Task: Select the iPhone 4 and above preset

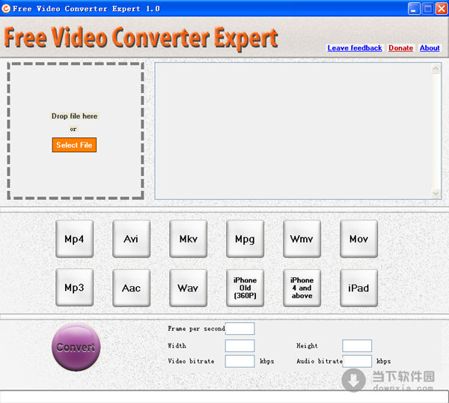Action: pyautogui.click(x=302, y=288)
